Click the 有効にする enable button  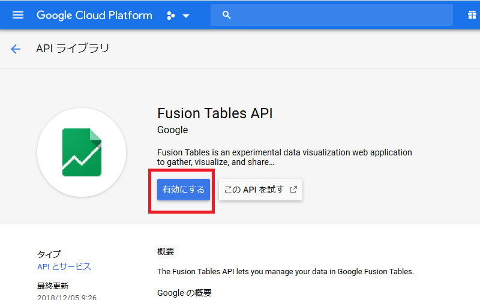[184, 190]
